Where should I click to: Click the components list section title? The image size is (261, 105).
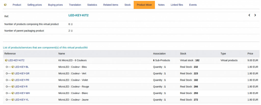click(x=45, y=48)
